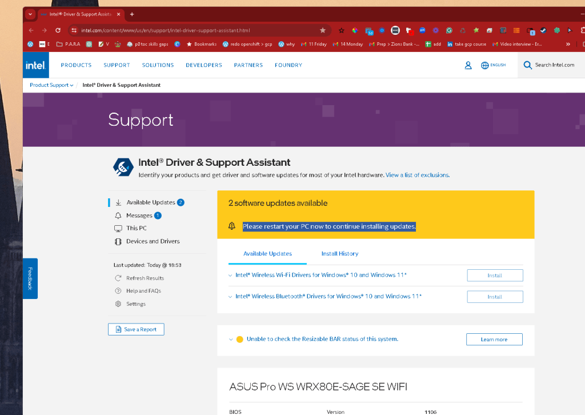585x415 pixels.
Task: Click the globe English language selector
Action: coord(493,65)
